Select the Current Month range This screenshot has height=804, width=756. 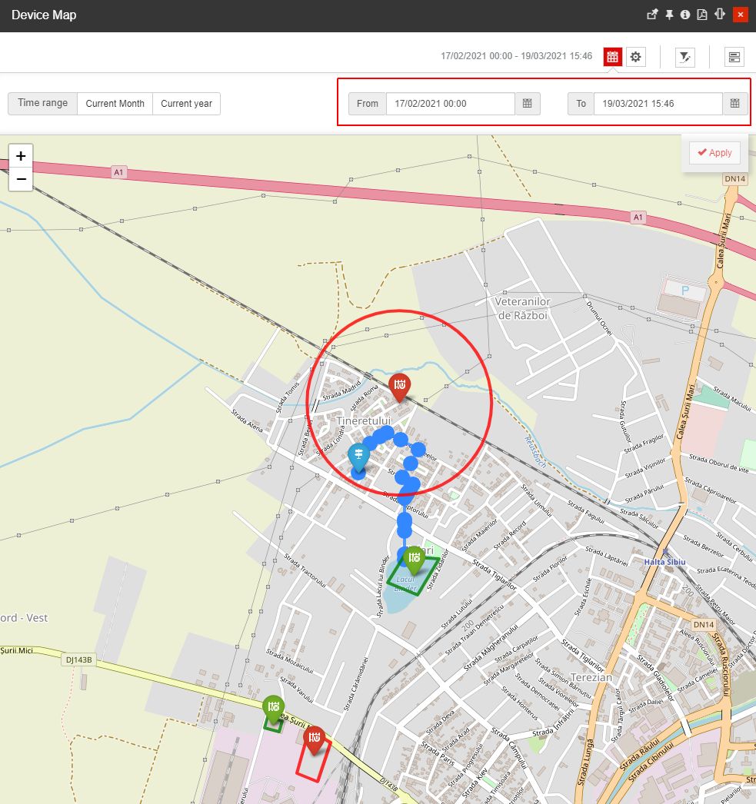pyautogui.click(x=115, y=104)
